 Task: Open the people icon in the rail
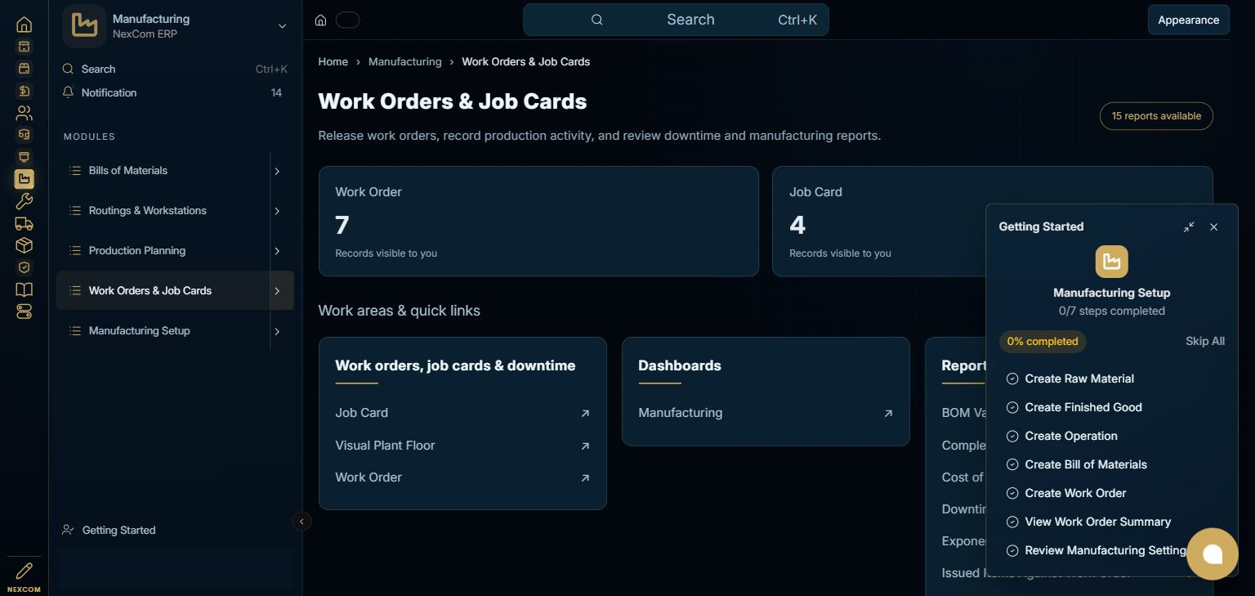(24, 113)
